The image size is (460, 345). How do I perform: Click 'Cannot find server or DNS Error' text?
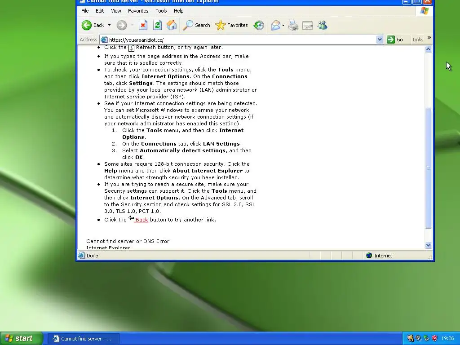pyautogui.click(x=128, y=241)
